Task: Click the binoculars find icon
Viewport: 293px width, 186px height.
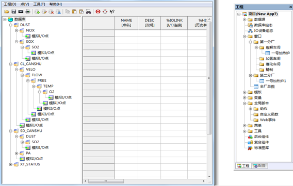Action: 89,11
